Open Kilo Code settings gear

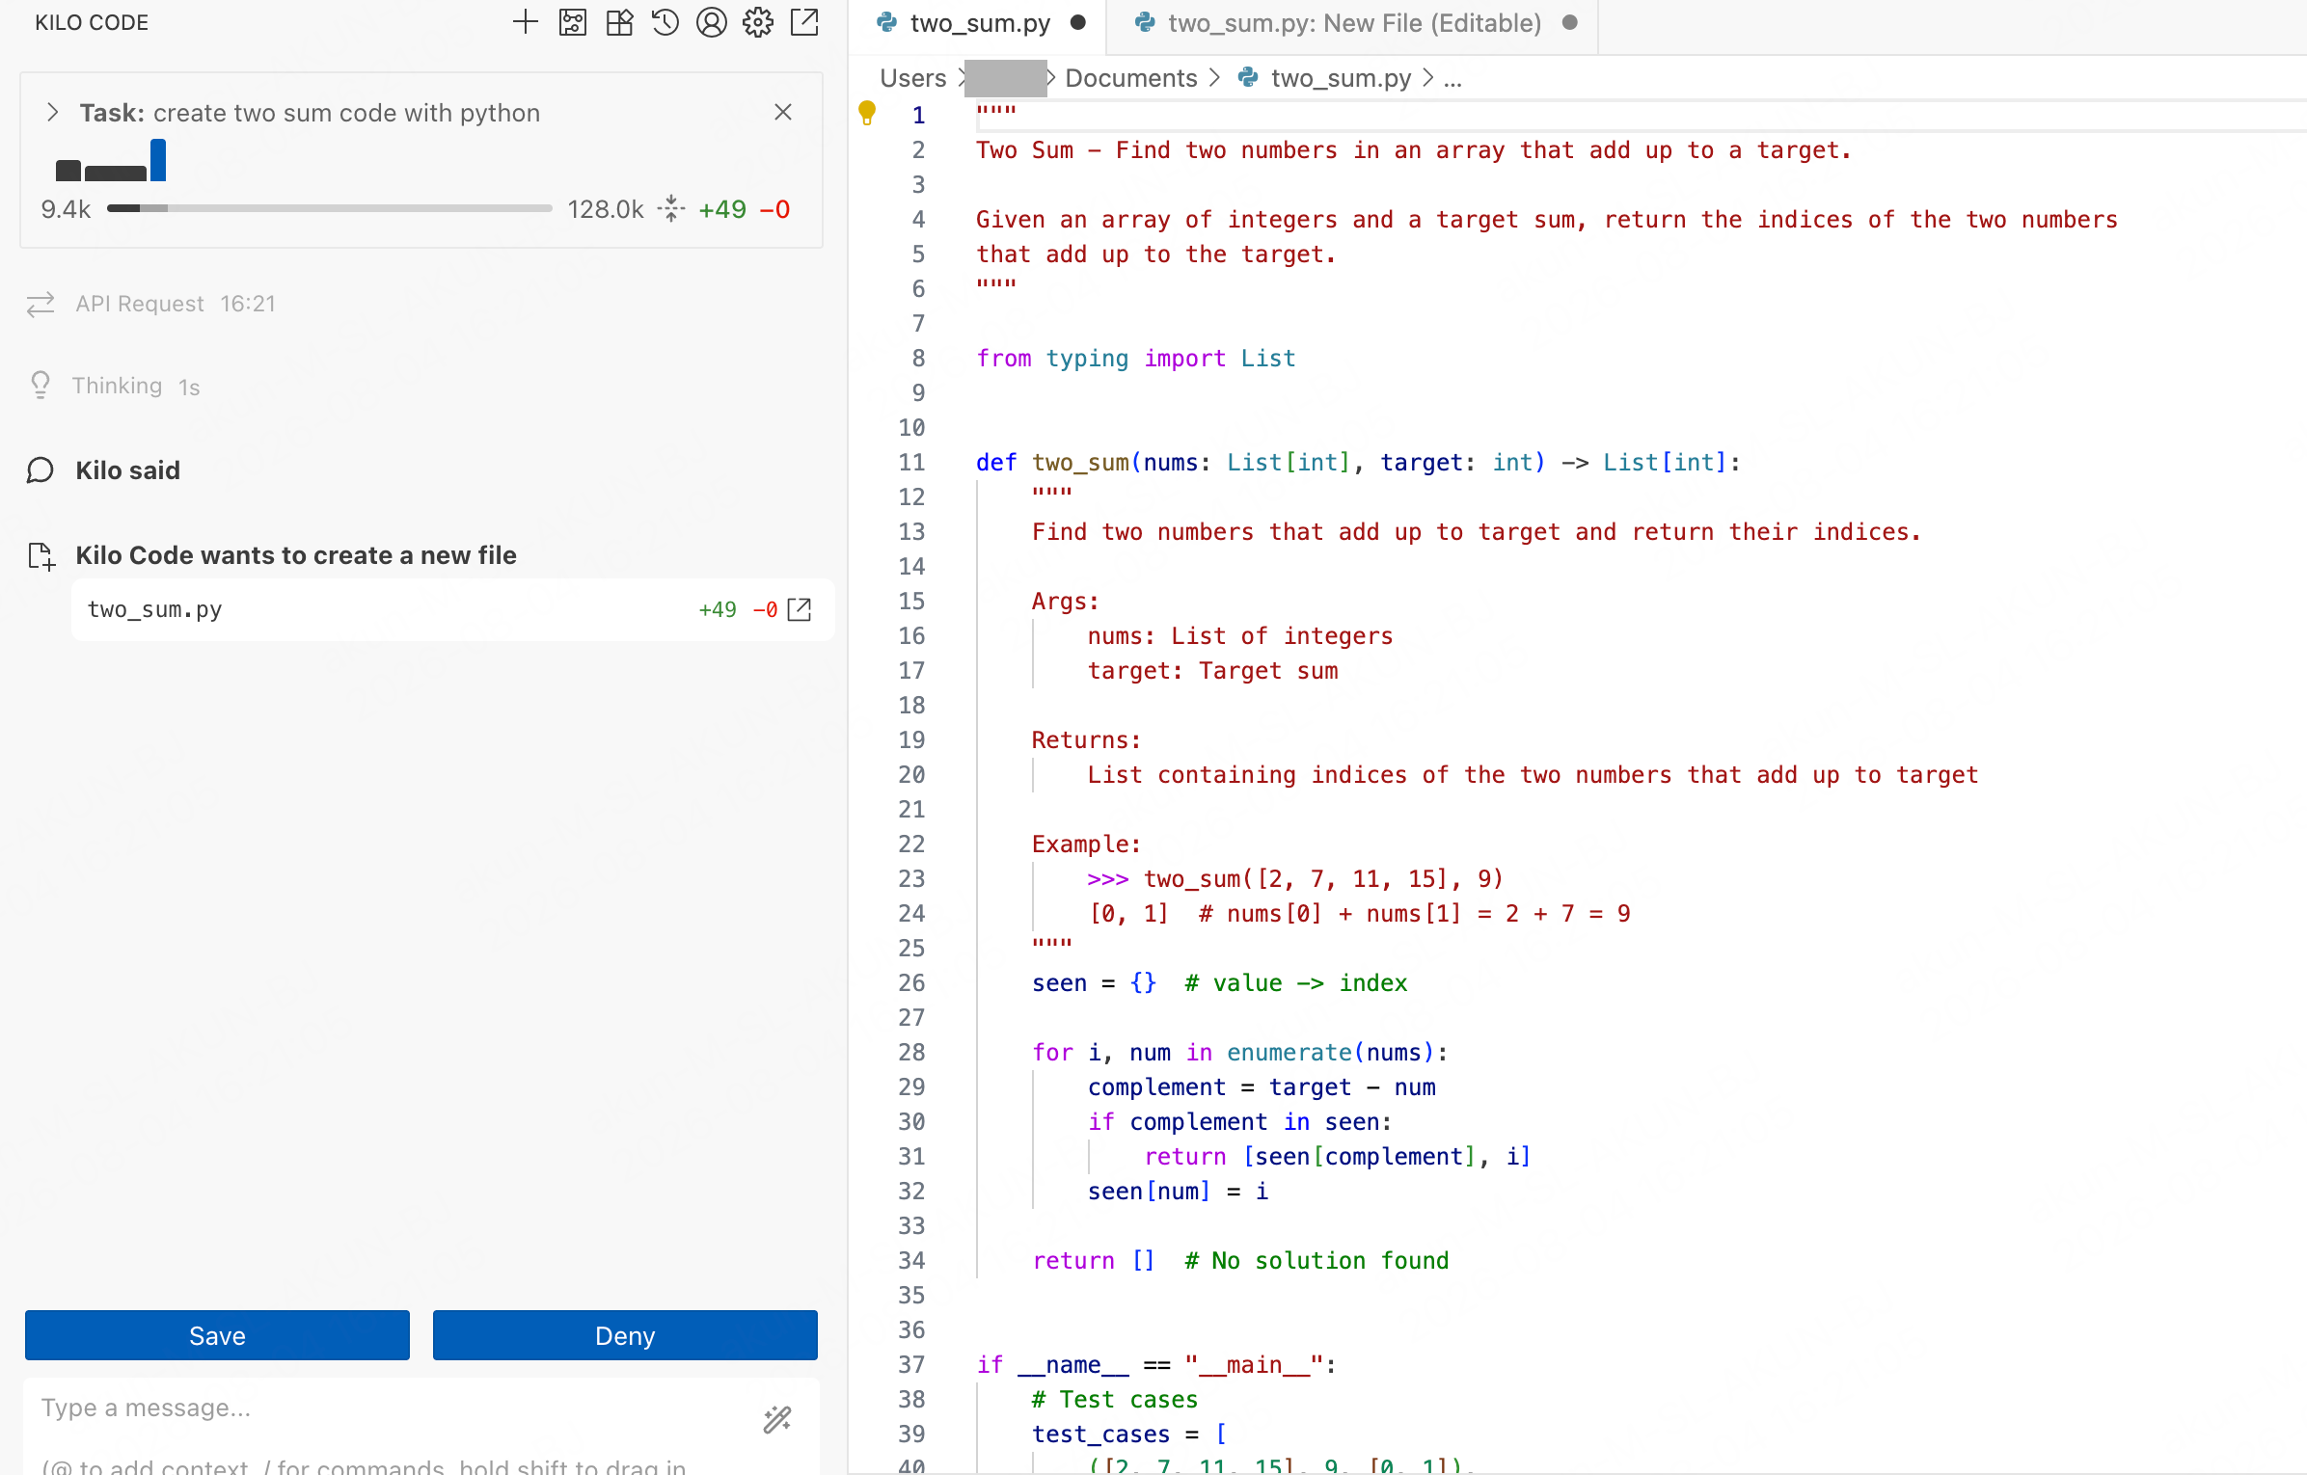[758, 22]
